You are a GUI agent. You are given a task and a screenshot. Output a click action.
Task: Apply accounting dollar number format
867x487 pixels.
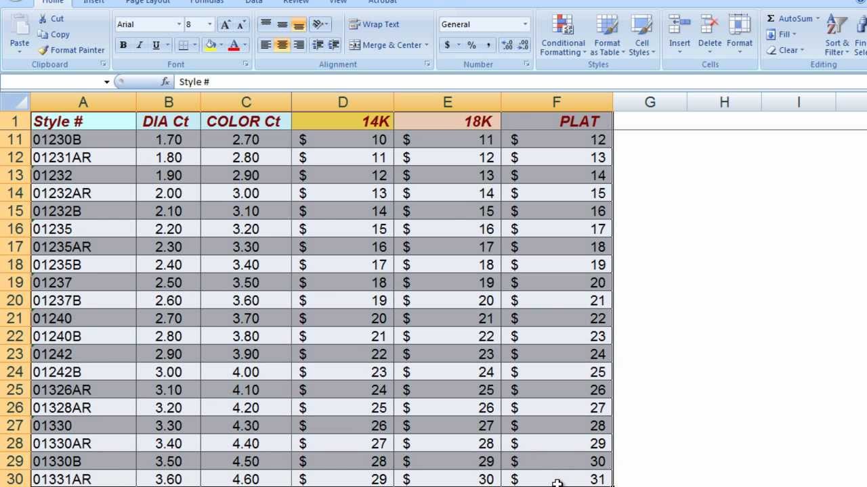pyautogui.click(x=447, y=45)
